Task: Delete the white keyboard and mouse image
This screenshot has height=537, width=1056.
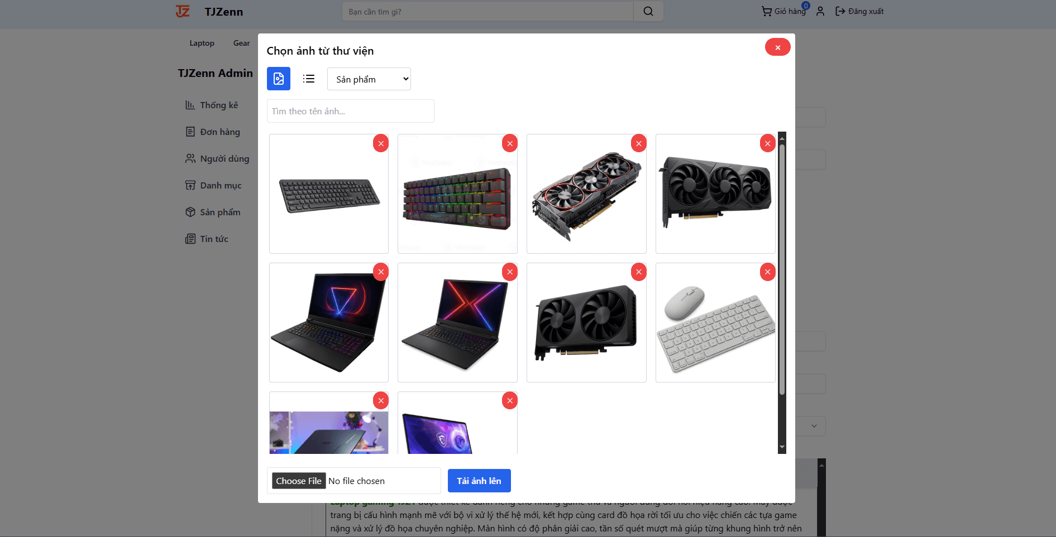Action: pos(768,272)
